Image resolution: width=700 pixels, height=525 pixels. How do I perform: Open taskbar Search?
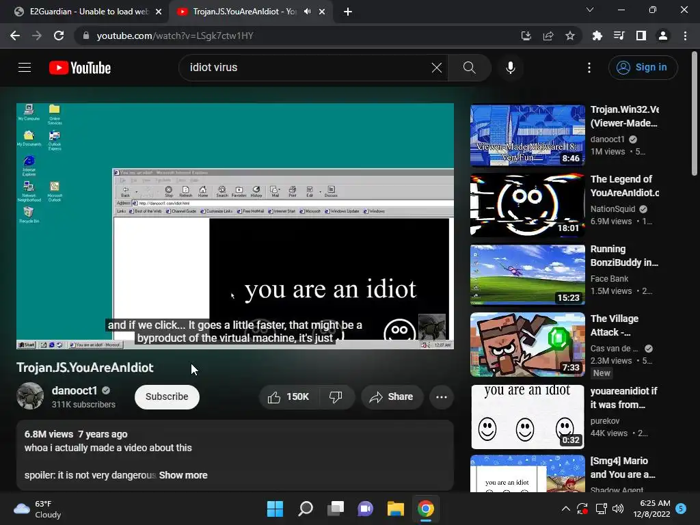306,509
